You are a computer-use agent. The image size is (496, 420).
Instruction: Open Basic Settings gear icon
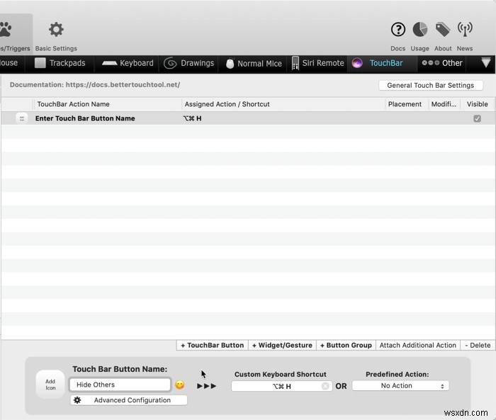click(x=56, y=30)
